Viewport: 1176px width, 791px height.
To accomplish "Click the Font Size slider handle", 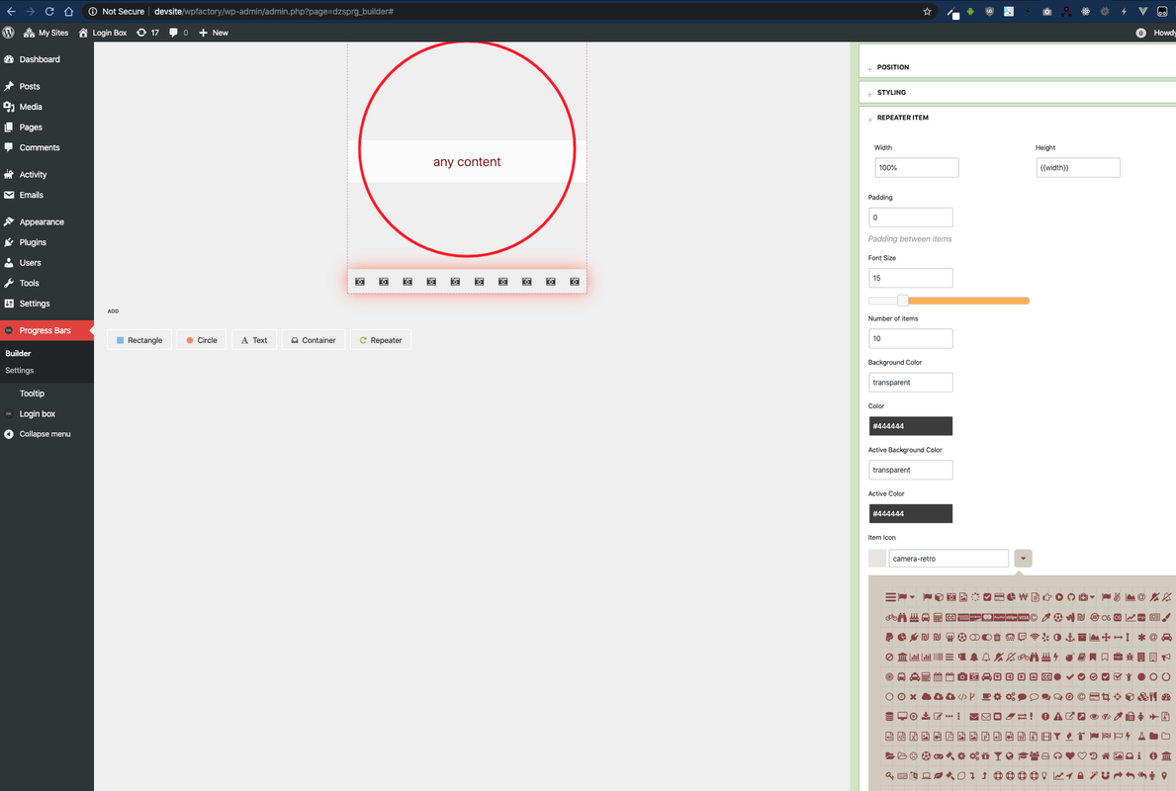I will (902, 301).
